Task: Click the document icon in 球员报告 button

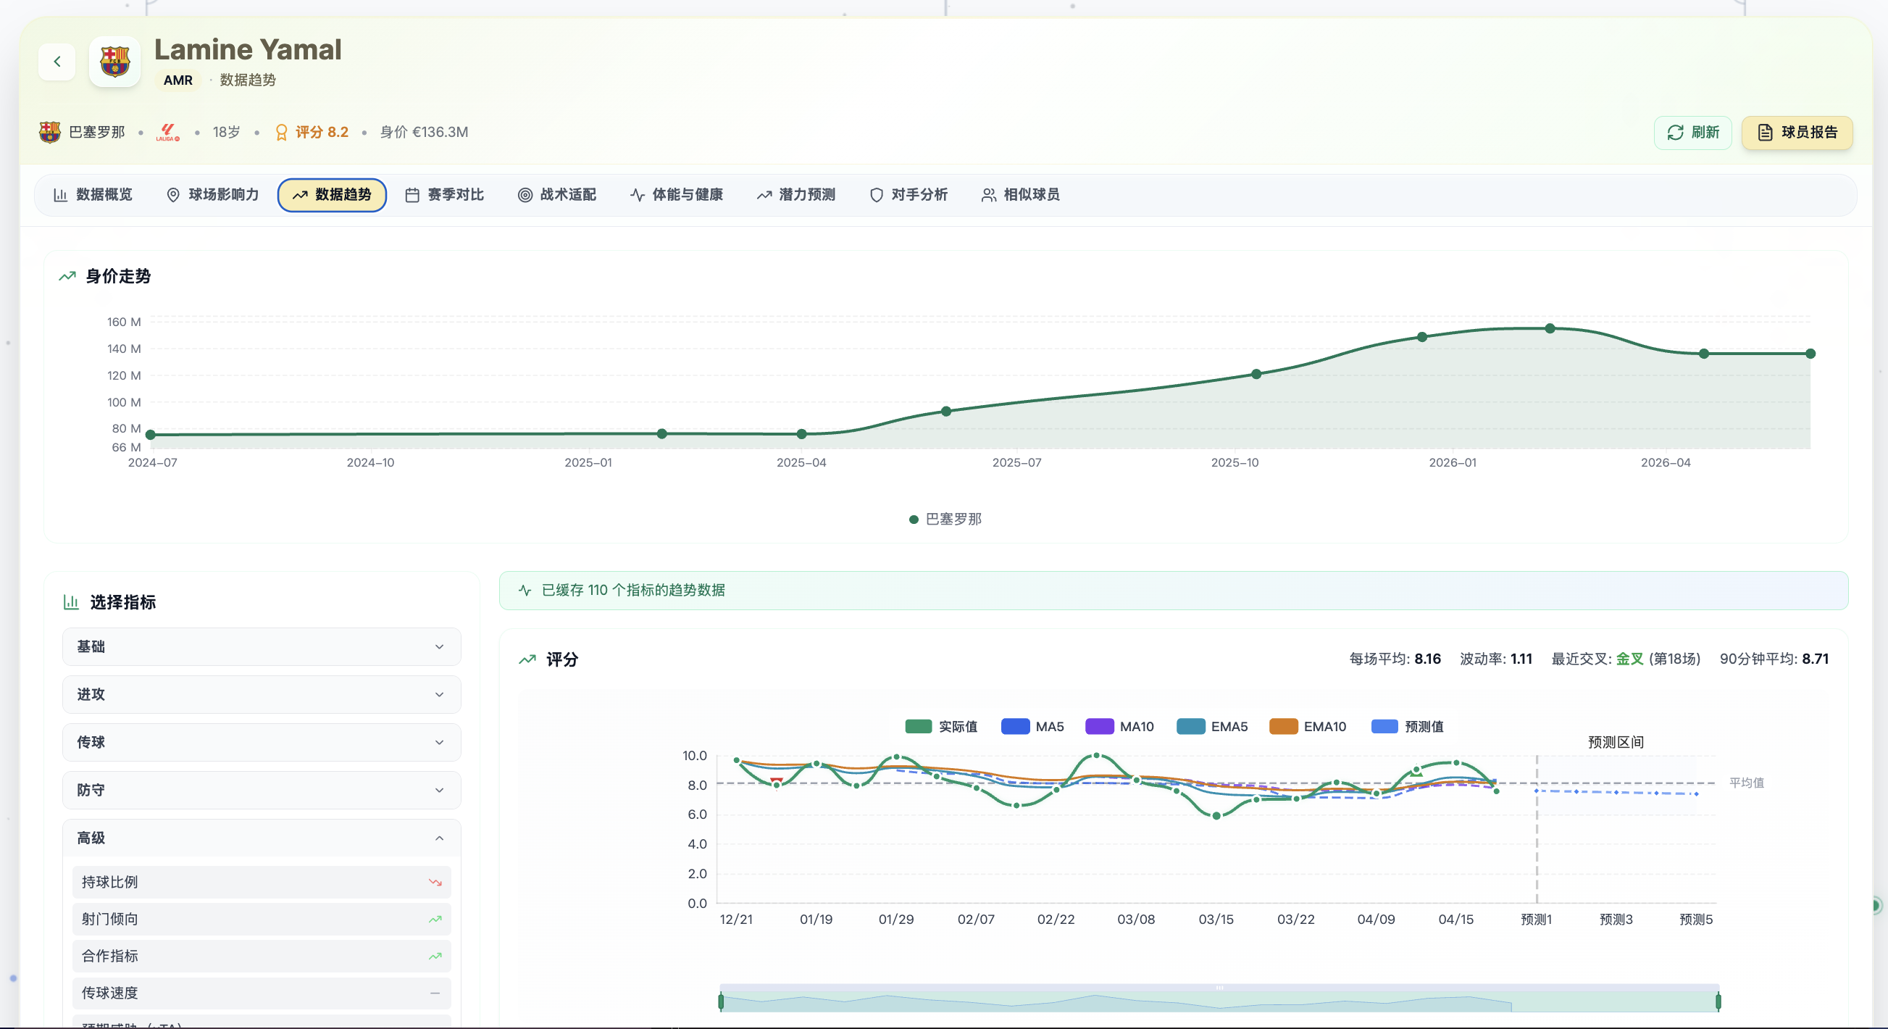Action: [1766, 133]
